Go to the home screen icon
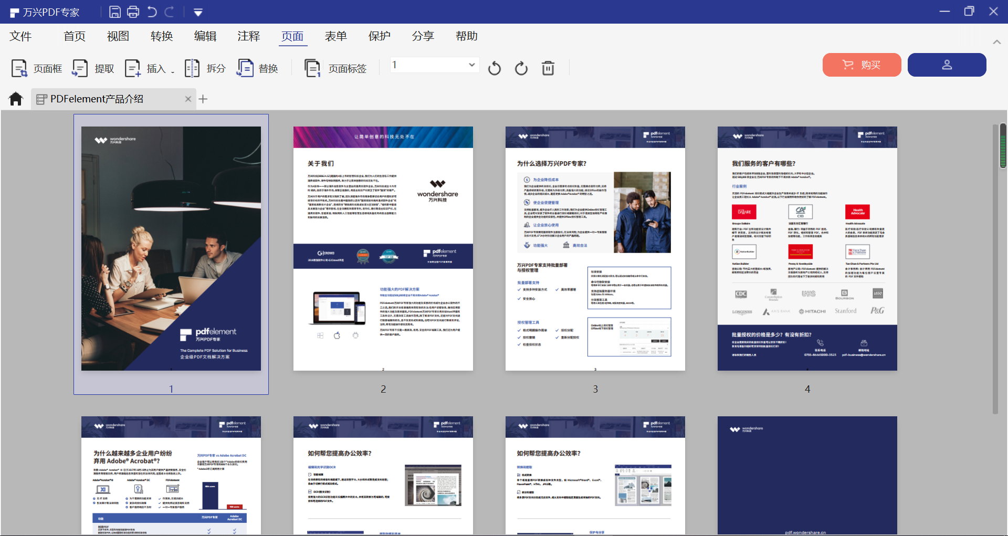Viewport: 1008px width, 536px height. pos(16,99)
